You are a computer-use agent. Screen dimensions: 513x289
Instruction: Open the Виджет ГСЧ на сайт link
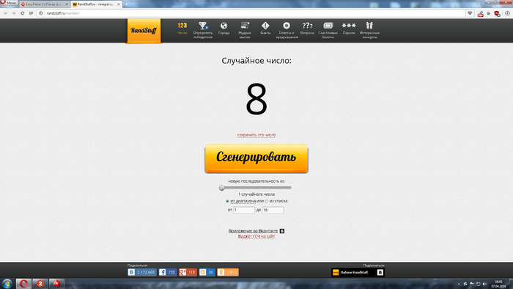tap(256, 236)
